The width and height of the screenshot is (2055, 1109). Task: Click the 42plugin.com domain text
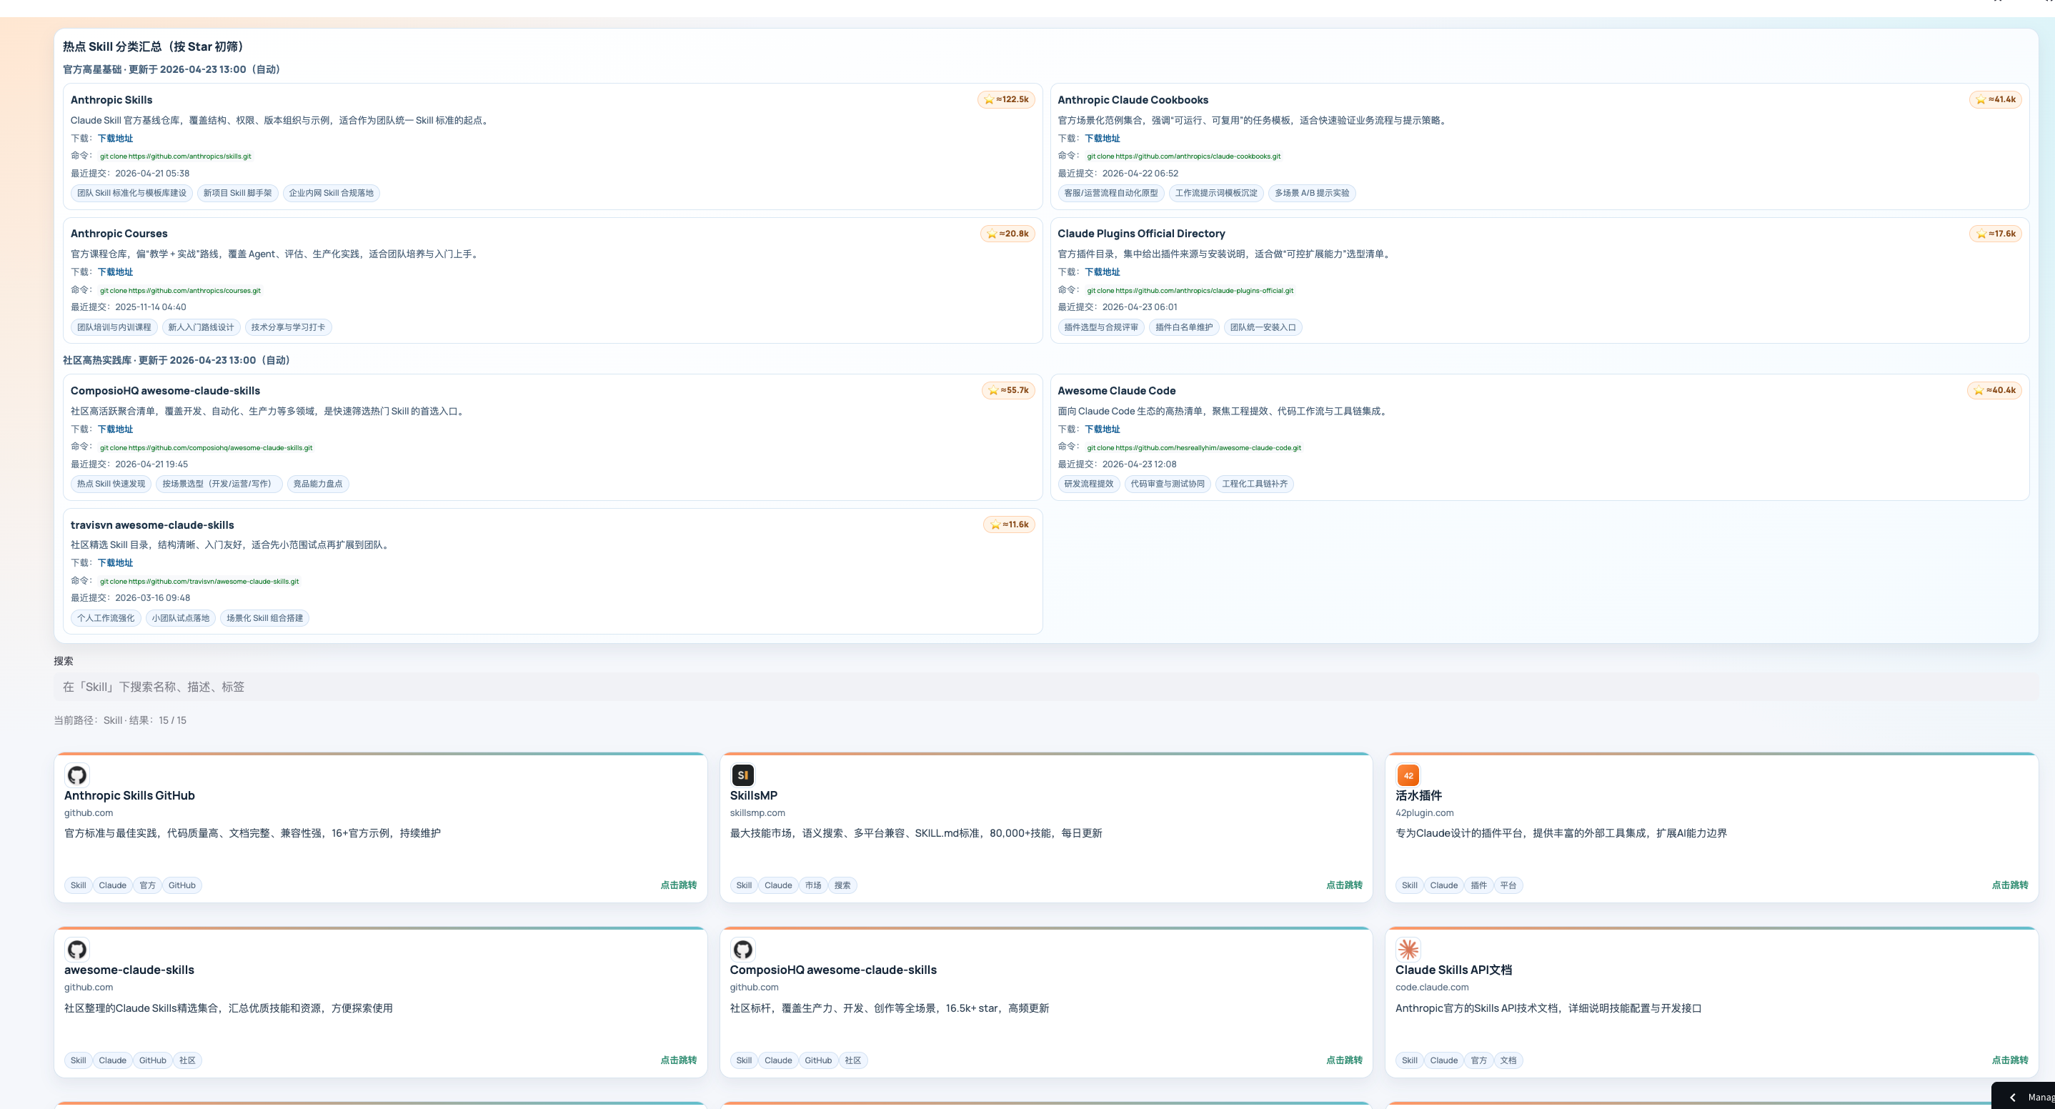(x=1424, y=813)
